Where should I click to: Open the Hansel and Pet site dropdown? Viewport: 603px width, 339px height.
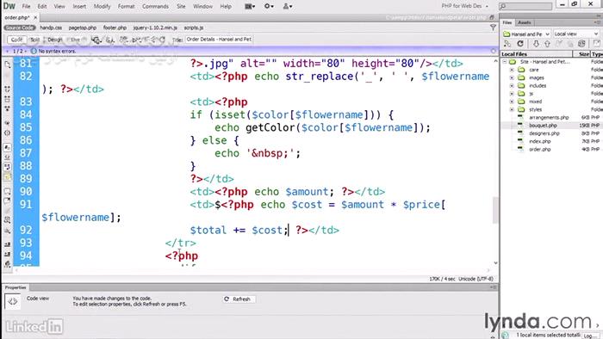tap(526, 34)
